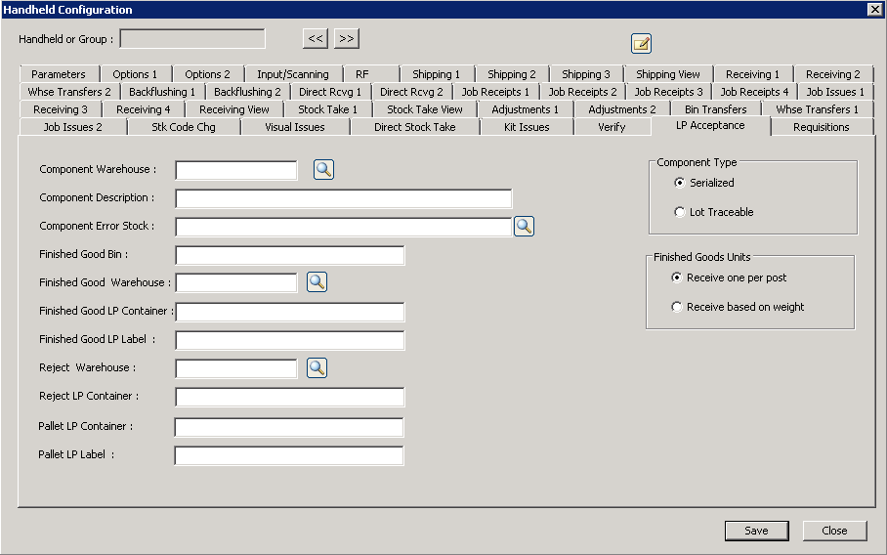Click the Component Warehouse lookup magnifier icon
The width and height of the screenshot is (887, 555).
click(323, 170)
